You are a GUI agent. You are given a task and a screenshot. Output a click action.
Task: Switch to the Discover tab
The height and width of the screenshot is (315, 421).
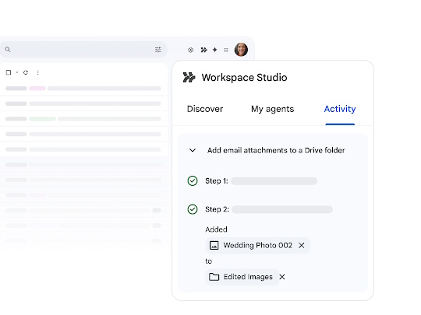coord(205,109)
